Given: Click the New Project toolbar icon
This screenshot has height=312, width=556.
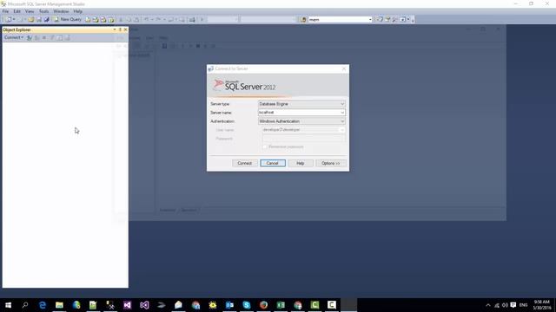Looking at the screenshot, I should [x=9, y=19].
